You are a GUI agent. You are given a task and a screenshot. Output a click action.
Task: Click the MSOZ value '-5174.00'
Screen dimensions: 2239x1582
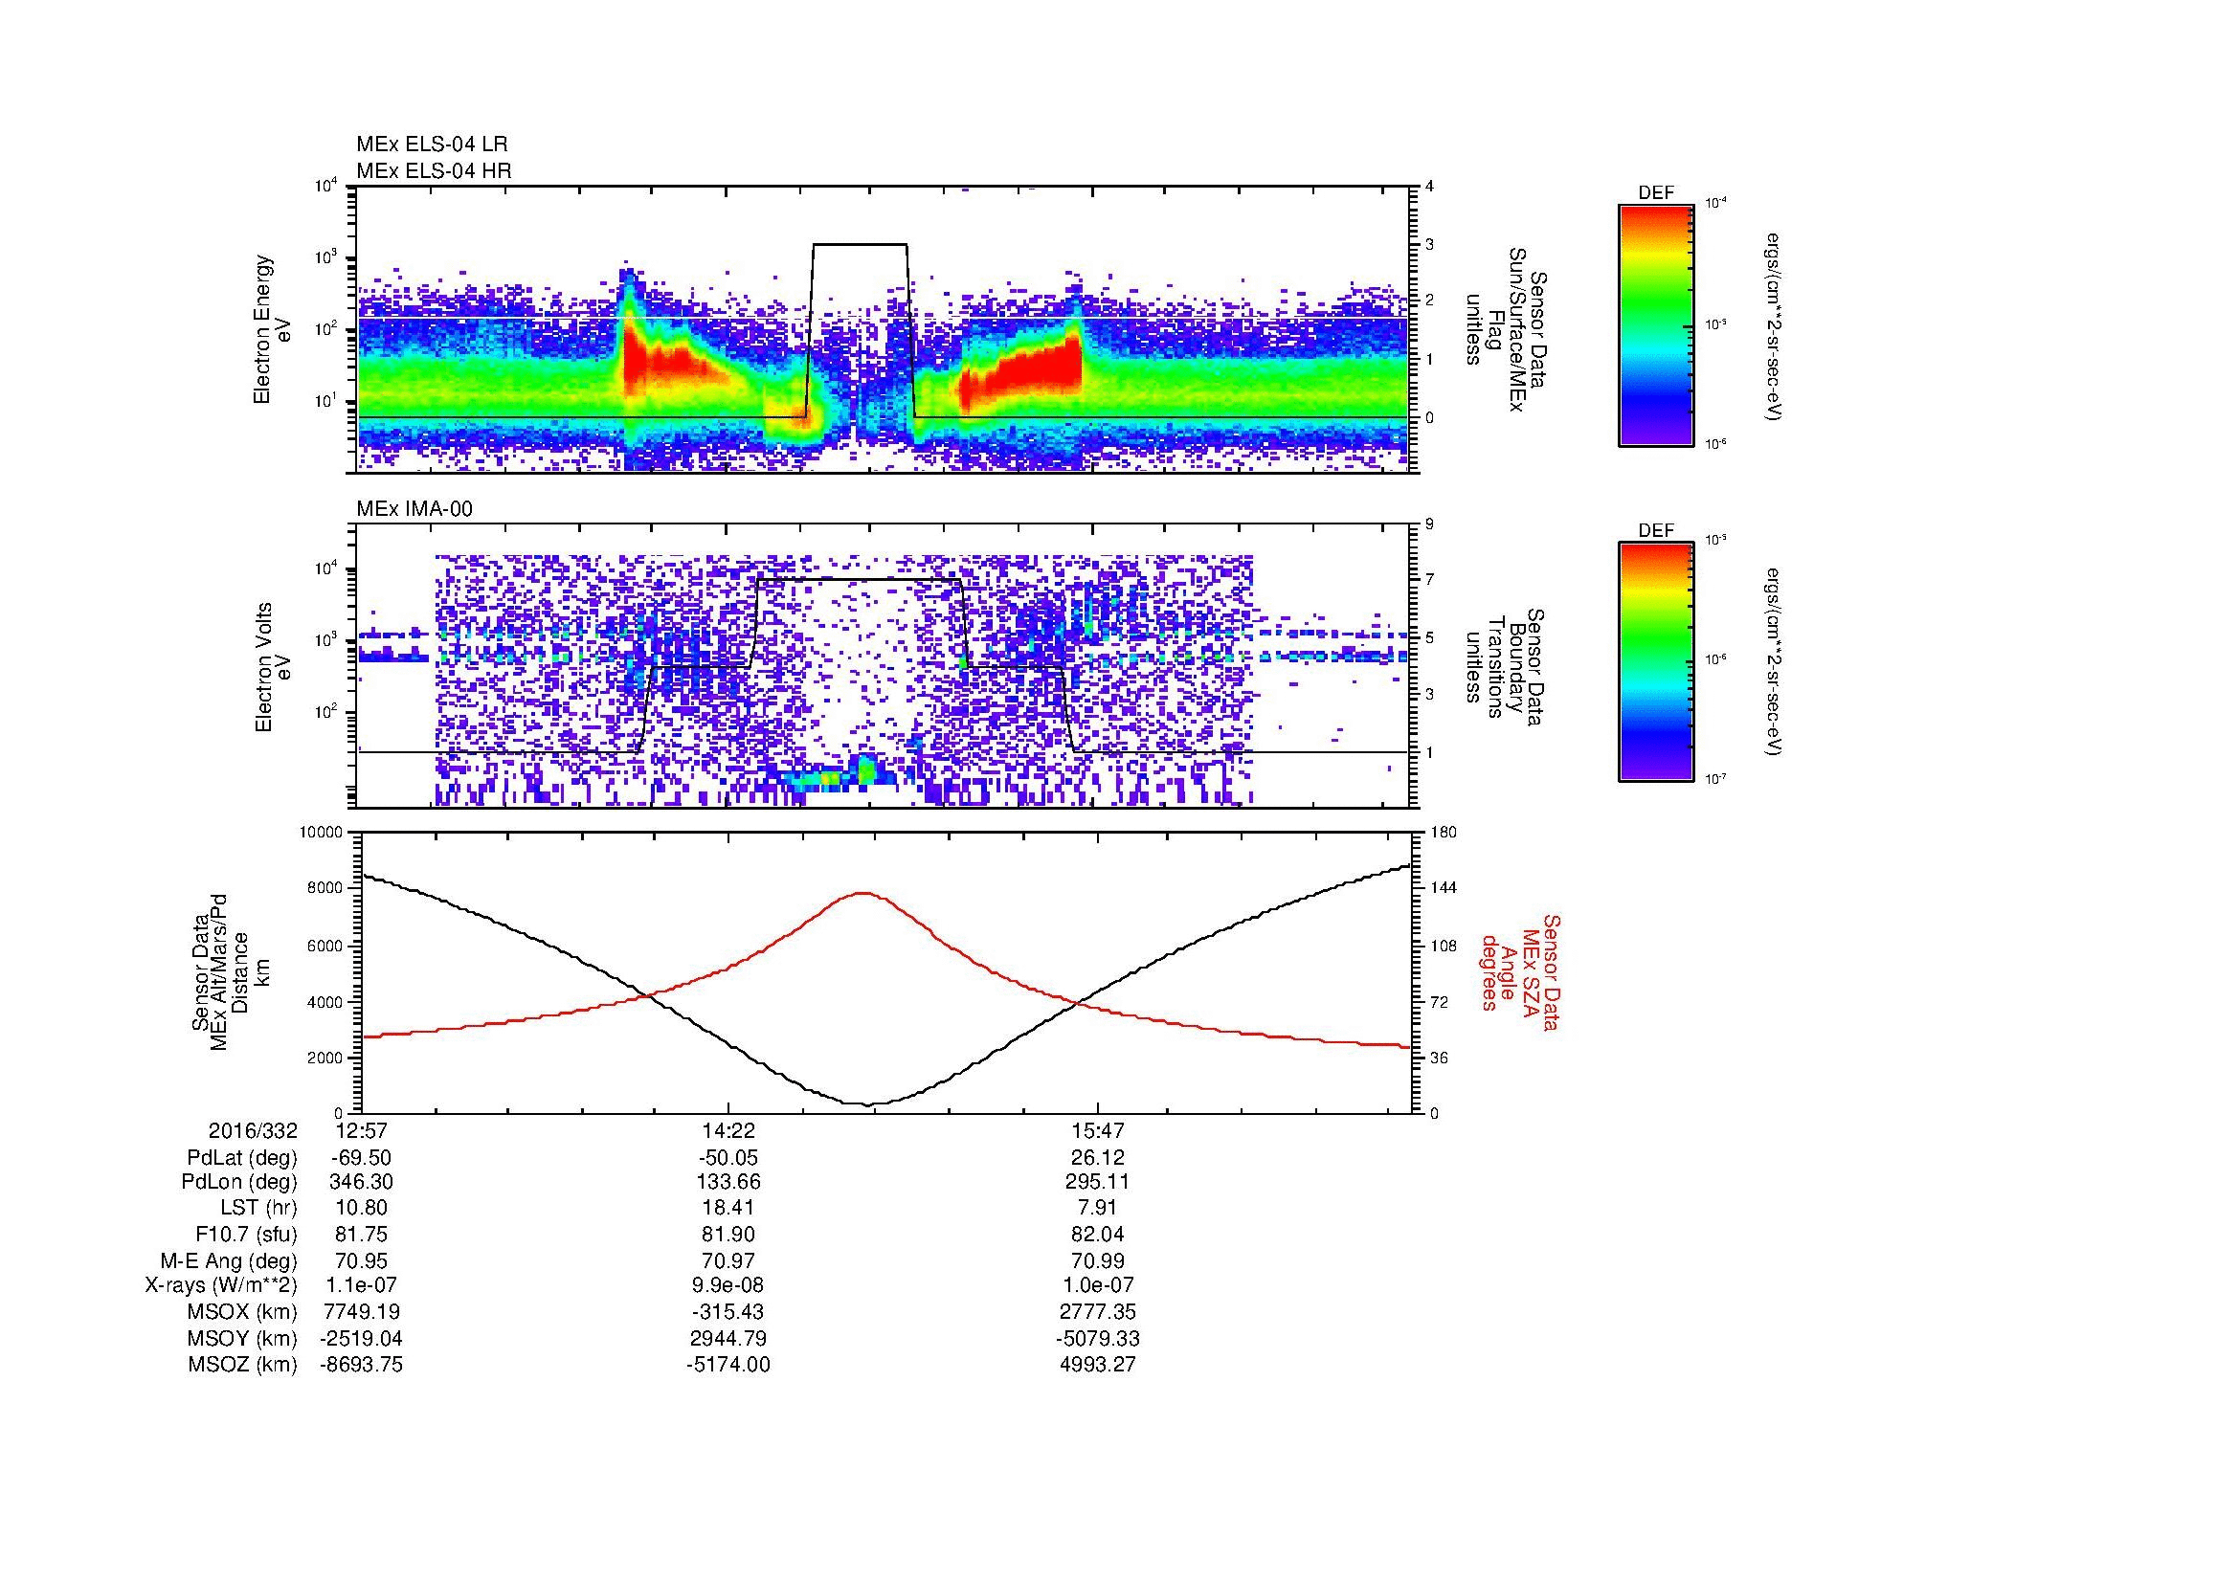[728, 1365]
